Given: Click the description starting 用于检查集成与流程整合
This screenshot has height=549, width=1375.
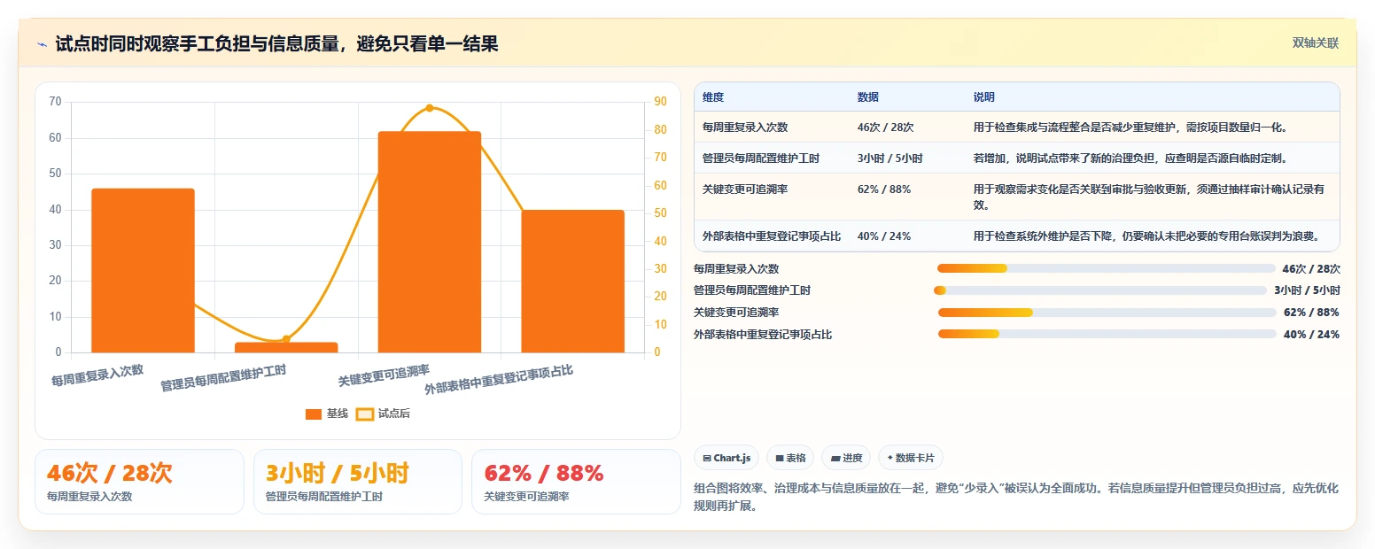Looking at the screenshot, I should [1130, 128].
